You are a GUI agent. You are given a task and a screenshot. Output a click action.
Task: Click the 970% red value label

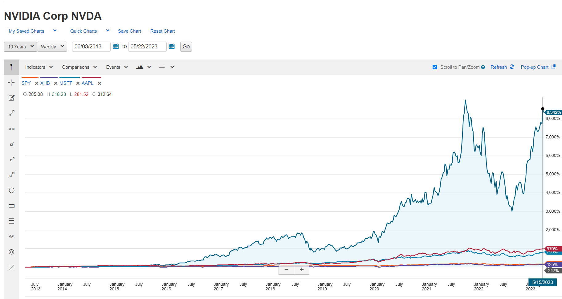pos(553,249)
